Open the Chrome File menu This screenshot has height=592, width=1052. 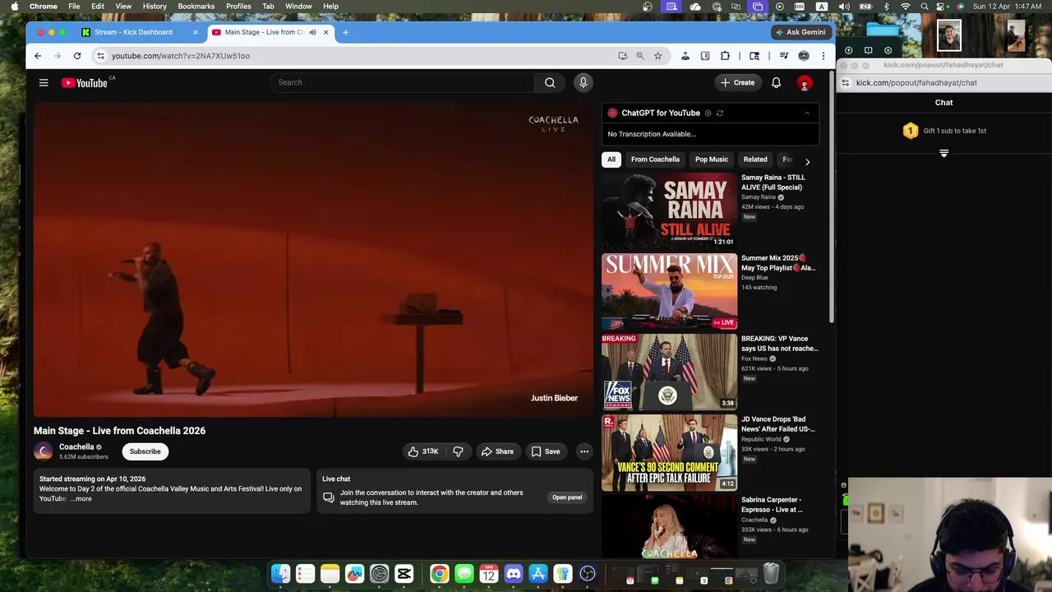(x=74, y=7)
